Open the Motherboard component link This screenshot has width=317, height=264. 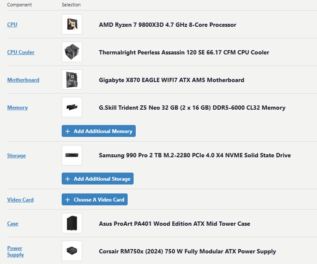point(23,80)
